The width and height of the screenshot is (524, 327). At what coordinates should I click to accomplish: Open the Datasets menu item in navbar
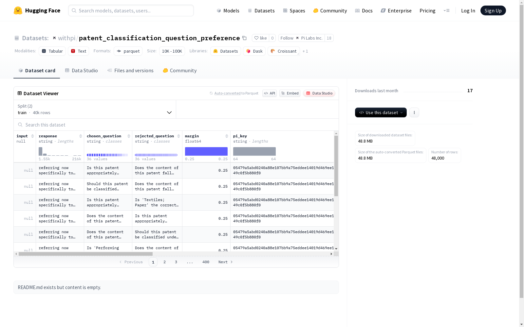261,10
